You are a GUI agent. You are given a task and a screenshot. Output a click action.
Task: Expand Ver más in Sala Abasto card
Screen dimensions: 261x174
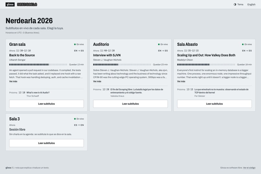pyautogui.click(x=181, y=81)
